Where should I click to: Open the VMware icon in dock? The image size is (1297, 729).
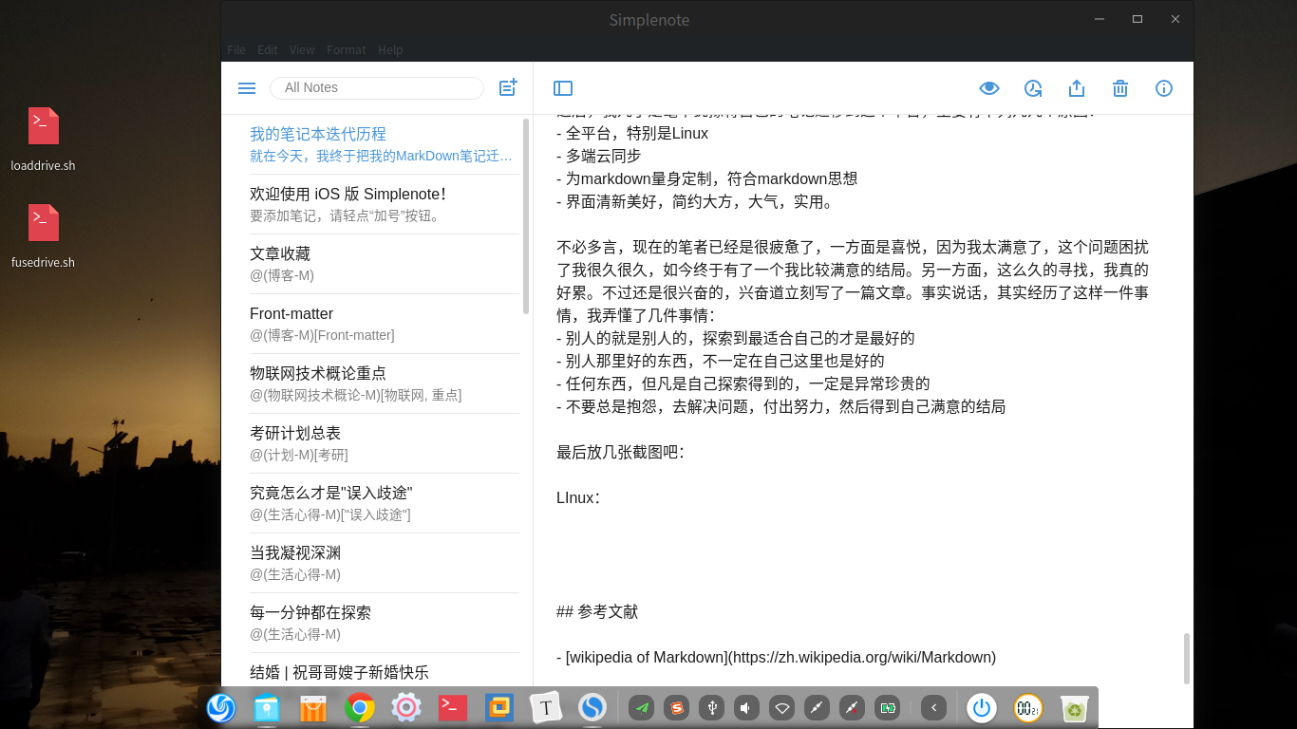(x=499, y=707)
